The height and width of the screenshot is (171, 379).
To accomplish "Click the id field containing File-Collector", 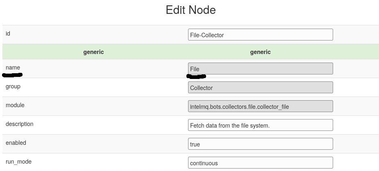I will [260, 35].
